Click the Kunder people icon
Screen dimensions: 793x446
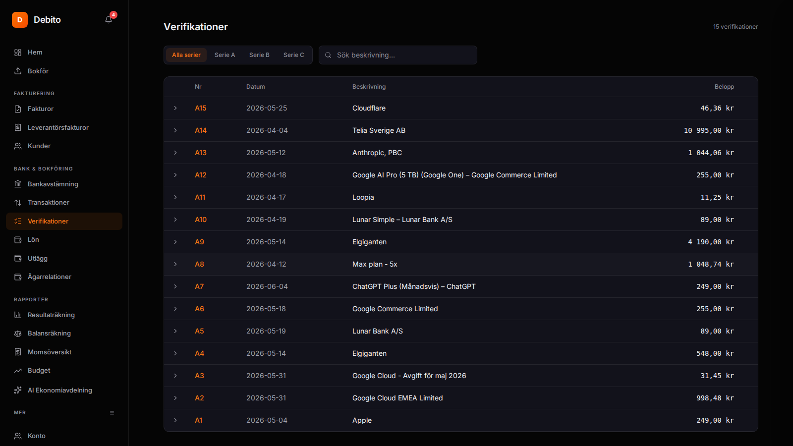[x=18, y=146]
